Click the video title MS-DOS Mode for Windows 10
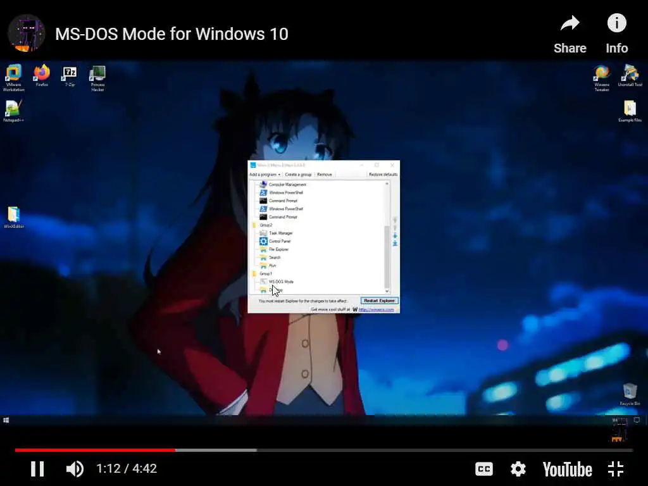 click(x=171, y=34)
